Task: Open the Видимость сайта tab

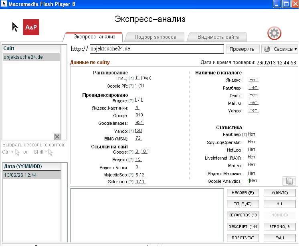Action: click(218, 37)
